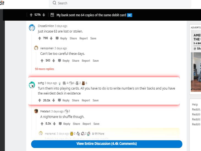Upvote nemoomen's comment

coord(42,61)
